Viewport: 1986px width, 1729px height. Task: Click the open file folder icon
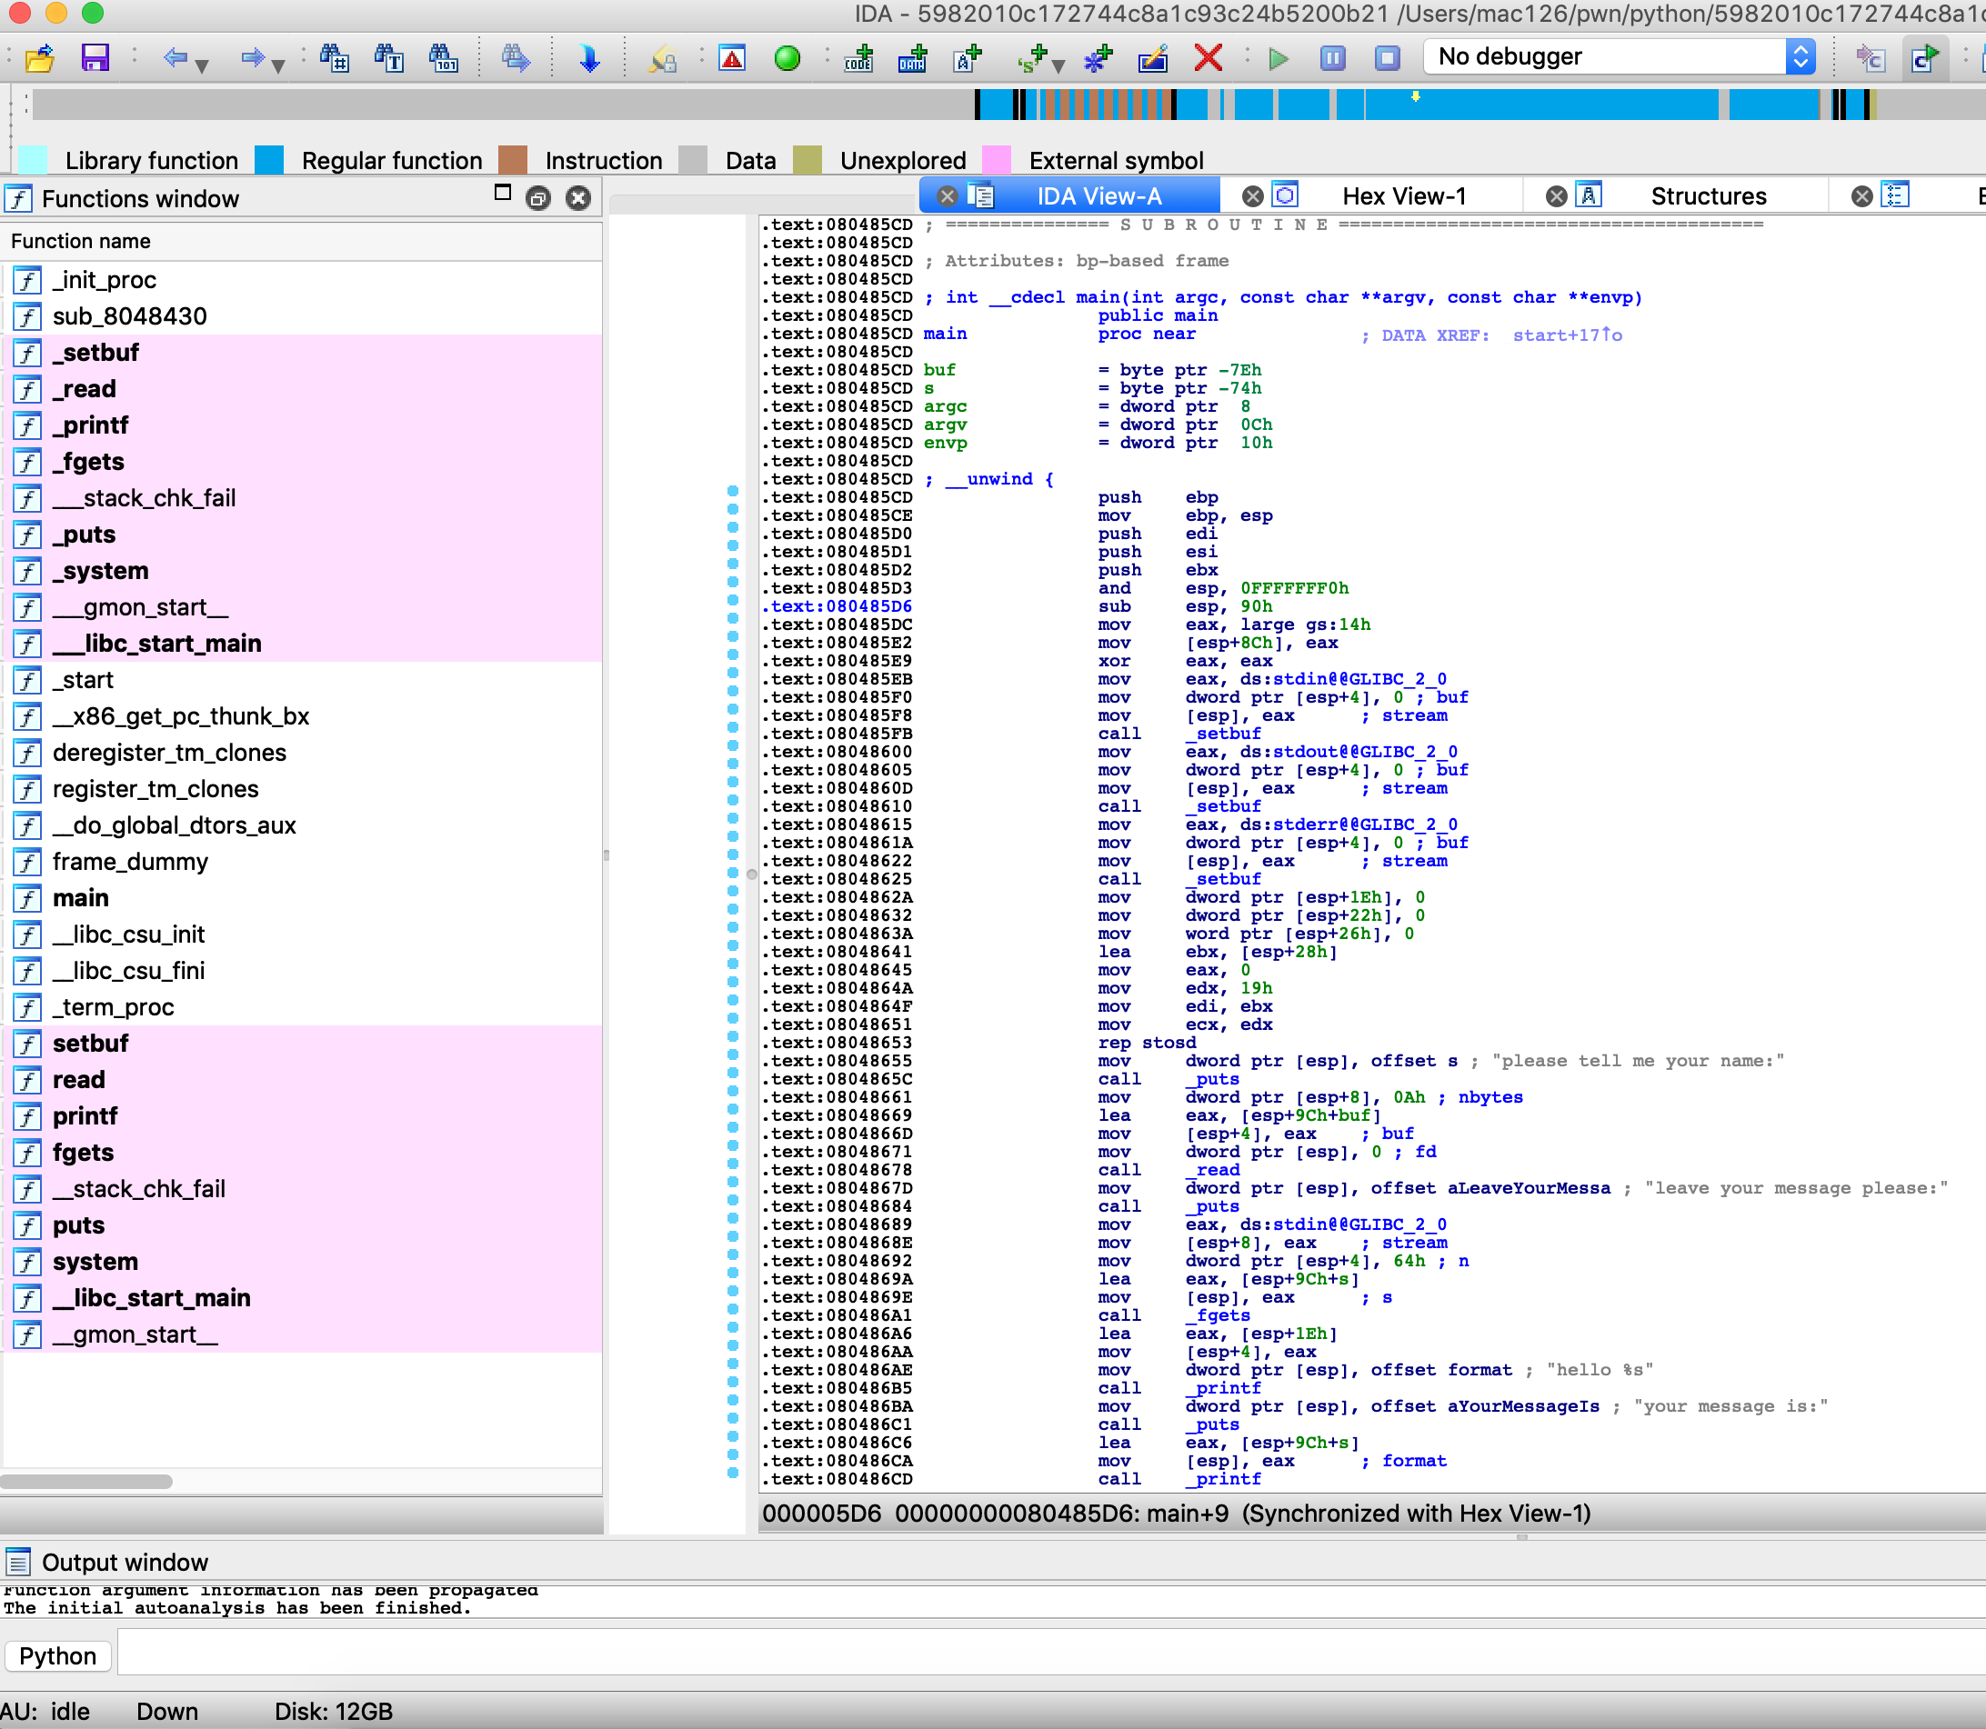tap(40, 59)
